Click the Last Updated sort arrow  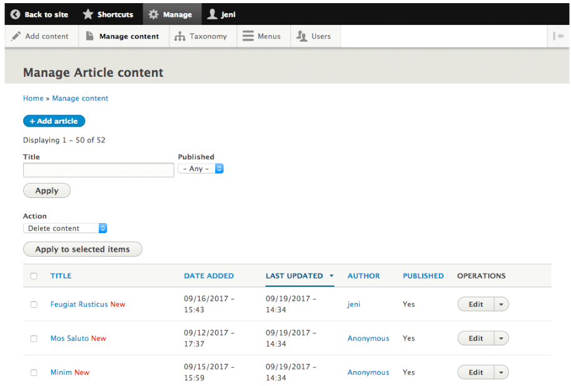(331, 276)
